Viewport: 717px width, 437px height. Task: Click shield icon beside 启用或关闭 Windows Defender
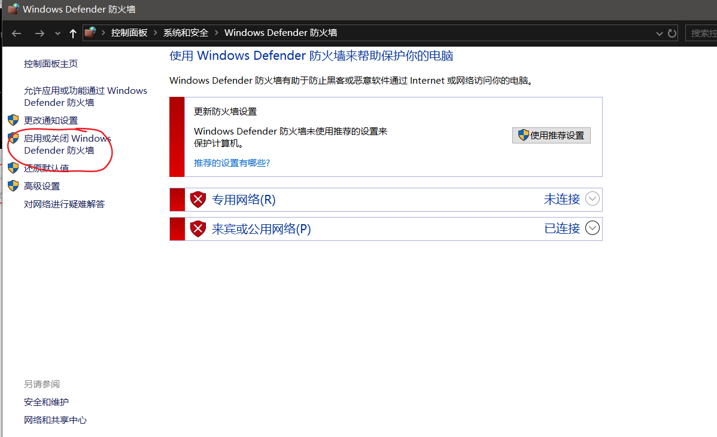coord(13,138)
